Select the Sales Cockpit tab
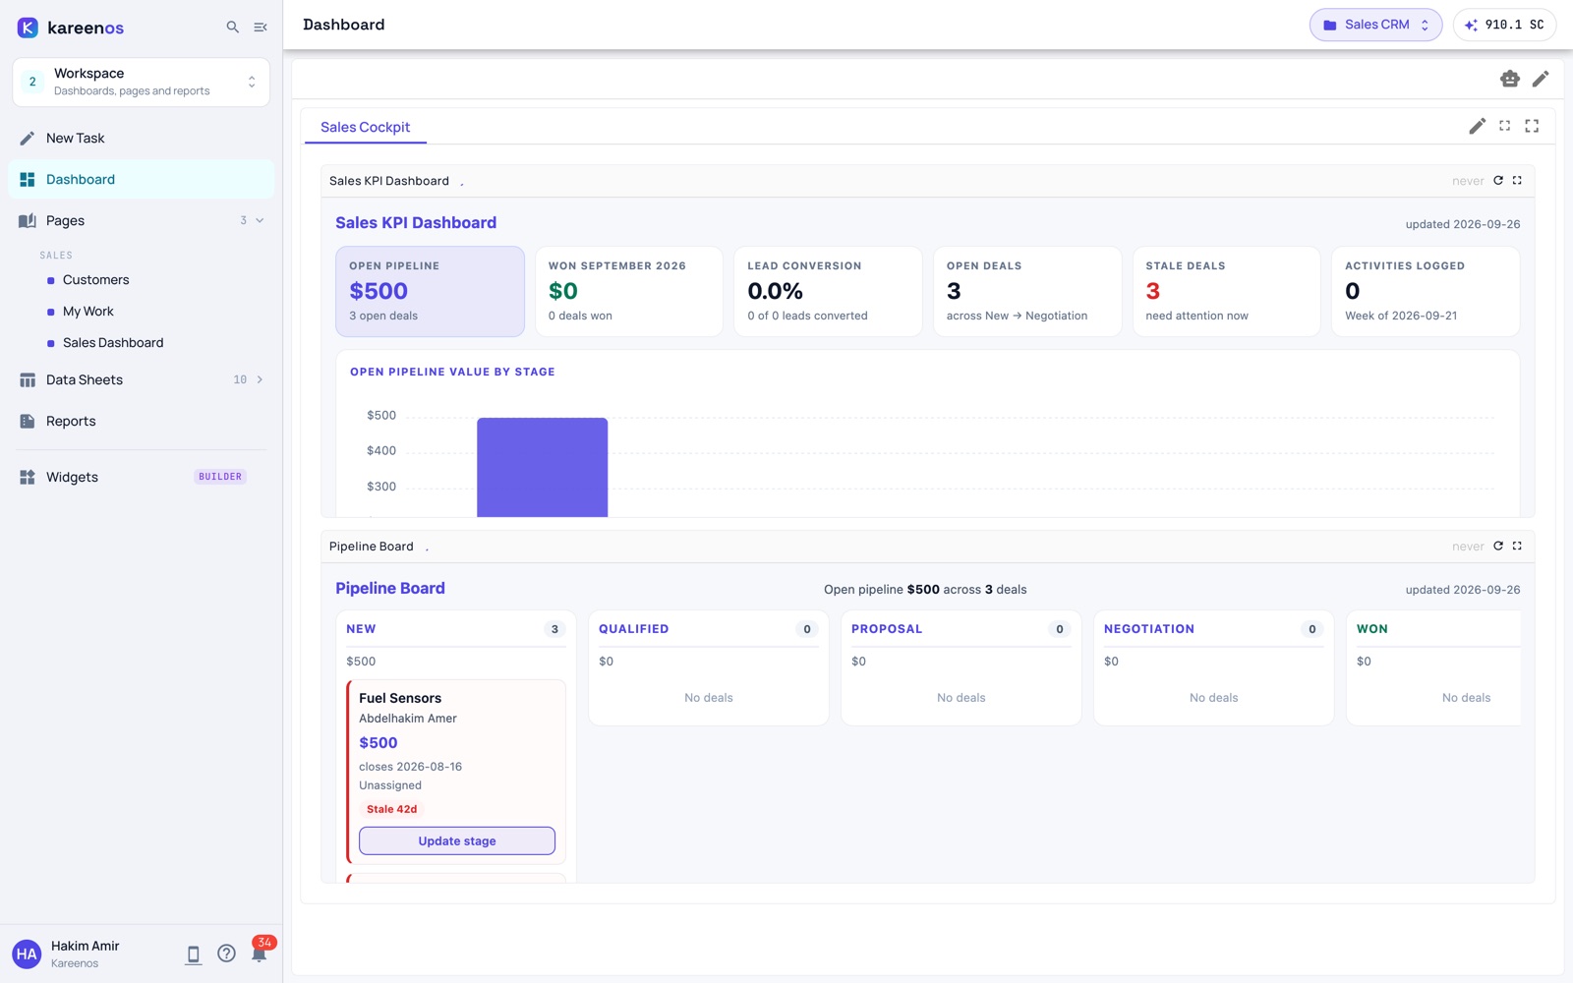Viewport: 1573px width, 983px height. [x=365, y=127]
